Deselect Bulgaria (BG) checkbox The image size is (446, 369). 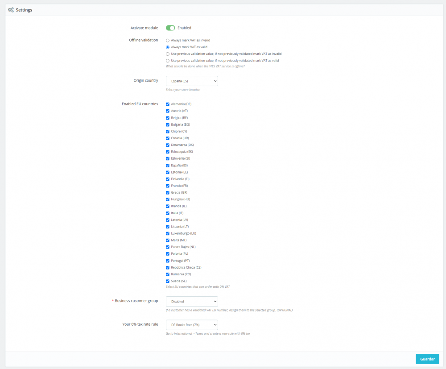[x=167, y=124]
